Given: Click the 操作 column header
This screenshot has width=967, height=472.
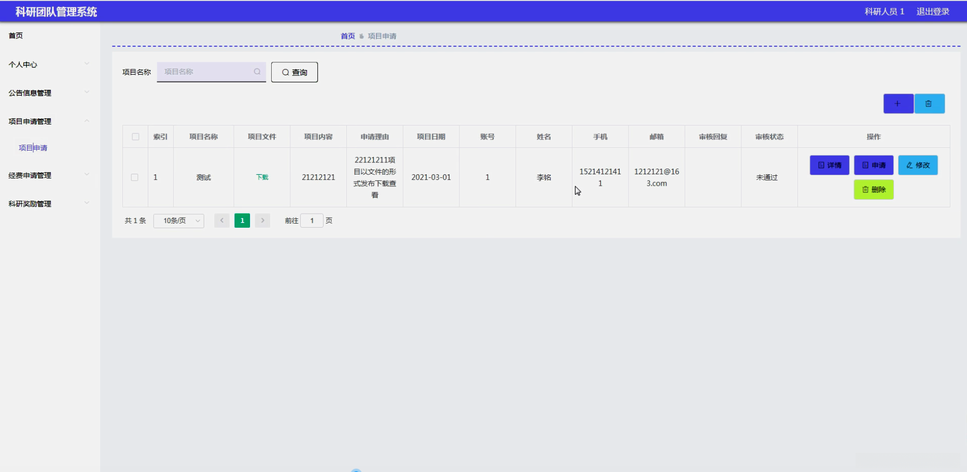Looking at the screenshot, I should (x=874, y=137).
